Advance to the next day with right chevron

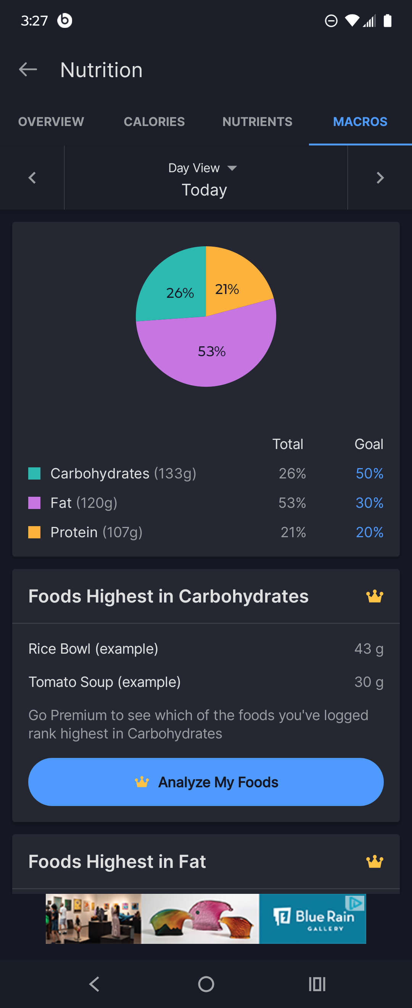coord(380,178)
